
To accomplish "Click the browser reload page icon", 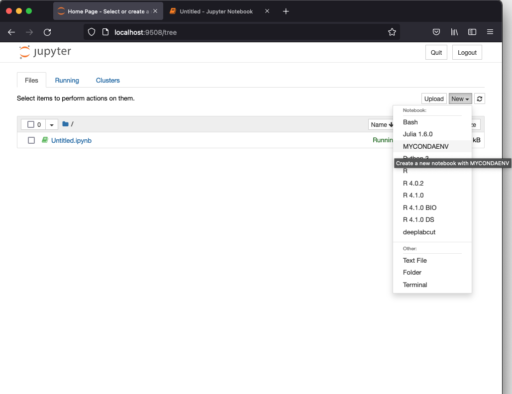I will 47,32.
